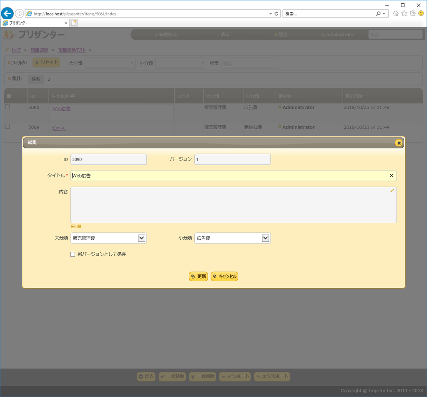Viewport: 427px width, 397px height.
Task: Open the 大分類 dropdown in edit dialog
Action: 108,238
